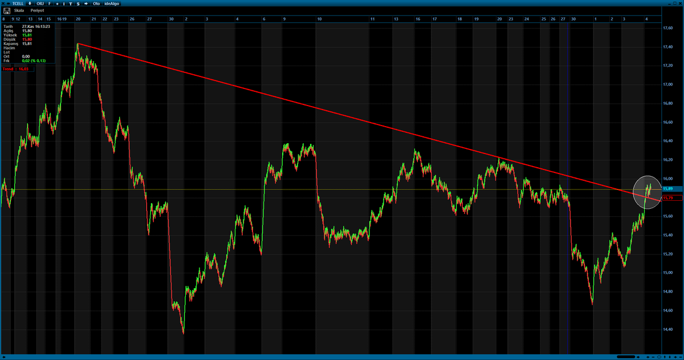Close the chart using the X icon beside TCELL
Viewport: 684px width, 360px height.
(4, 3)
